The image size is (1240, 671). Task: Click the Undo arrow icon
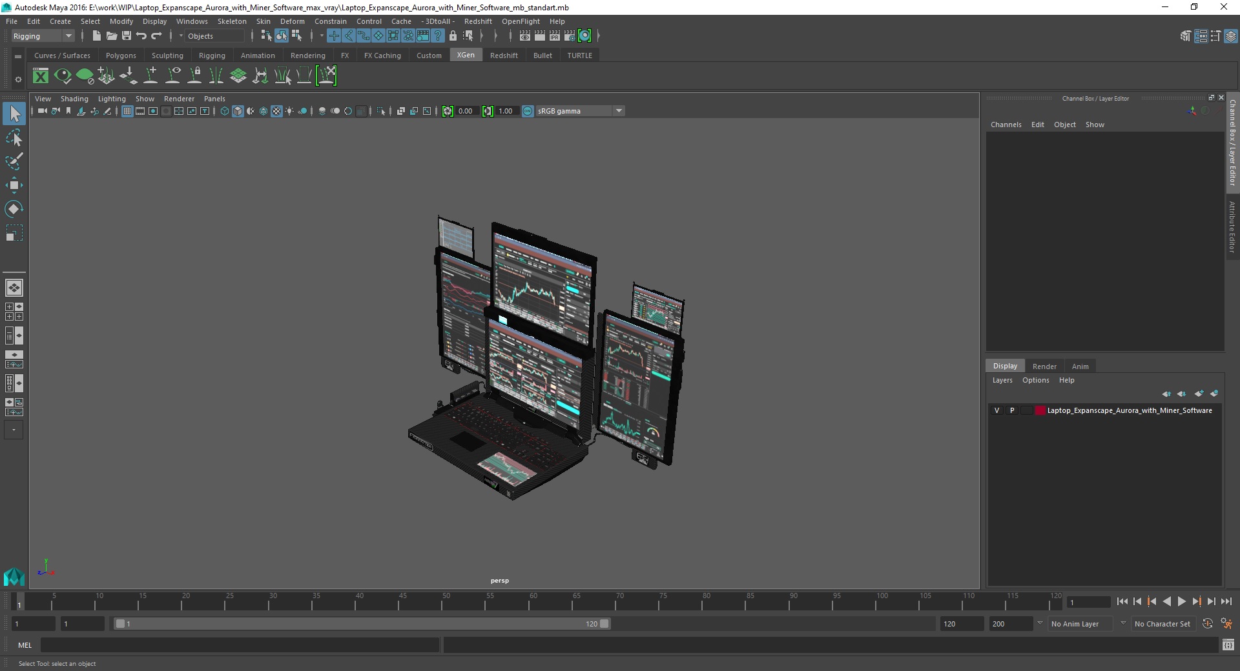(141, 36)
